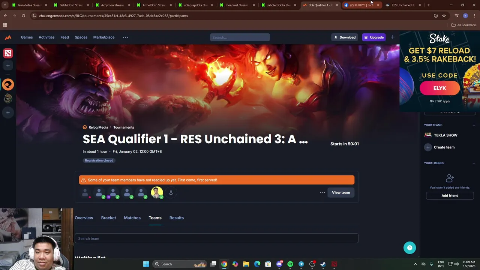Click the Add friend button
Image resolution: width=480 pixels, height=270 pixels.
tap(450, 195)
